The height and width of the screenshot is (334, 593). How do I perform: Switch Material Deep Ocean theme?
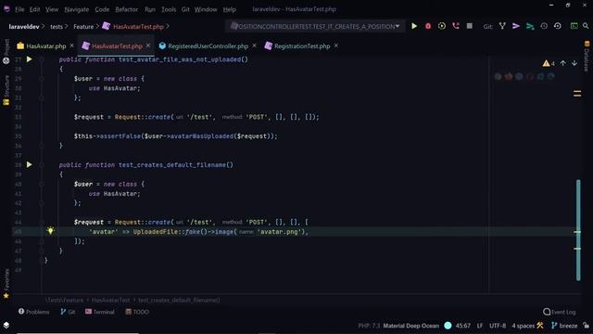point(411,326)
